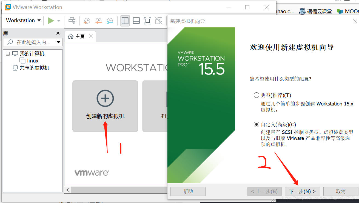Select the 典型(推荐)(T) radio option
Image resolution: width=359 pixels, height=203 pixels.
257,95
